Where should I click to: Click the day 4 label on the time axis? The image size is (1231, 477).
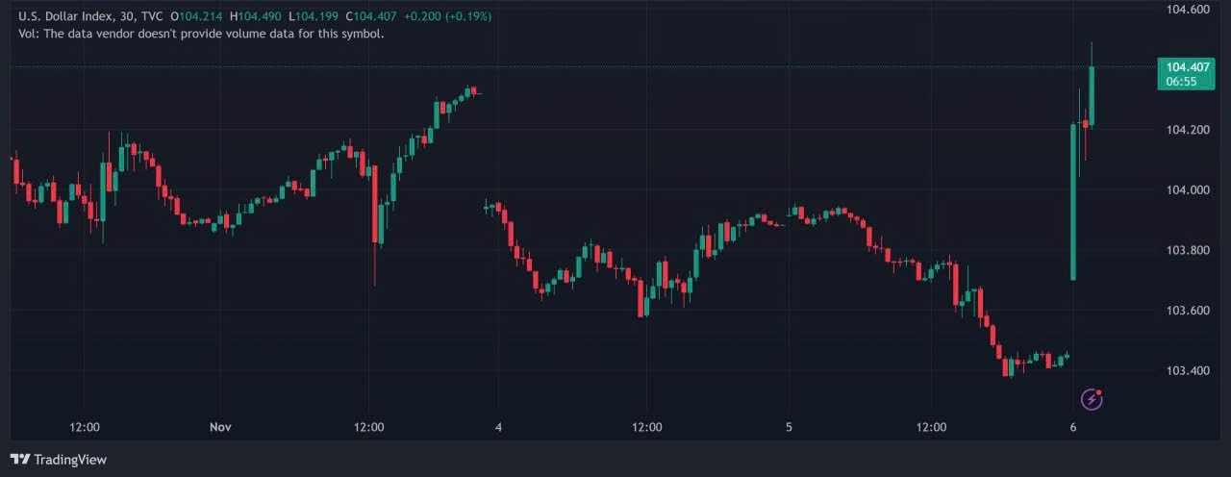click(x=498, y=427)
